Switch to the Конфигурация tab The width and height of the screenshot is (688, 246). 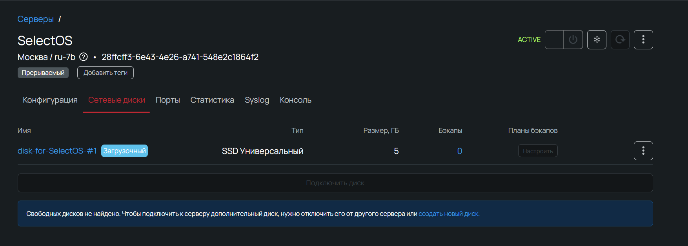click(50, 100)
